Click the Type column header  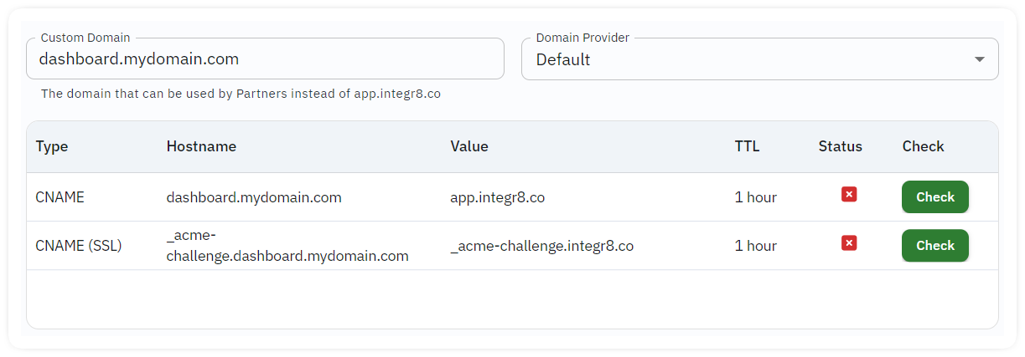tap(52, 146)
